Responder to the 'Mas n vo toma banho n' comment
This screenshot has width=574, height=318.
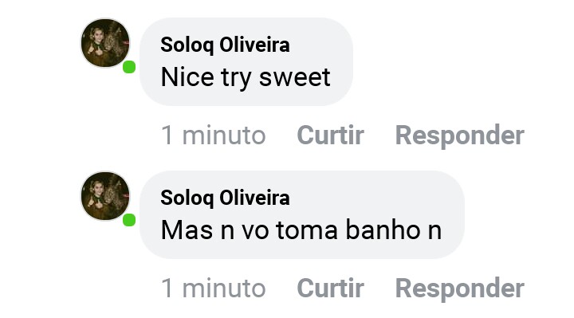click(460, 289)
